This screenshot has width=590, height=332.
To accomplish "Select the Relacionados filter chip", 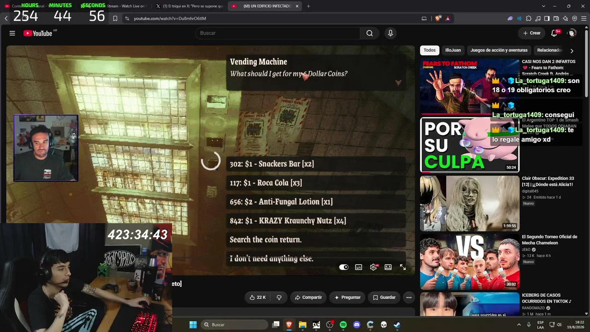I will pyautogui.click(x=549, y=50).
